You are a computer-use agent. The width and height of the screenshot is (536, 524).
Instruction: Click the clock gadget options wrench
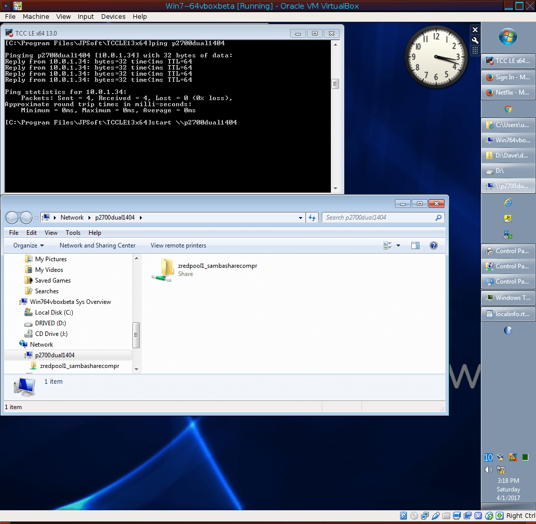point(475,40)
